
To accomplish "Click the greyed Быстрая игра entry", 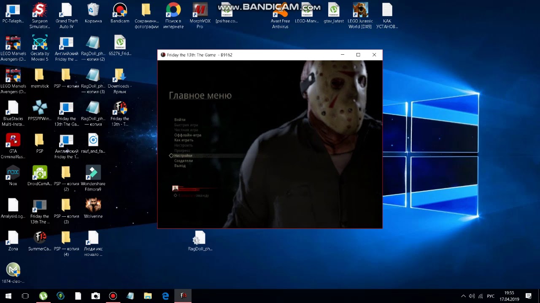I will (x=186, y=125).
